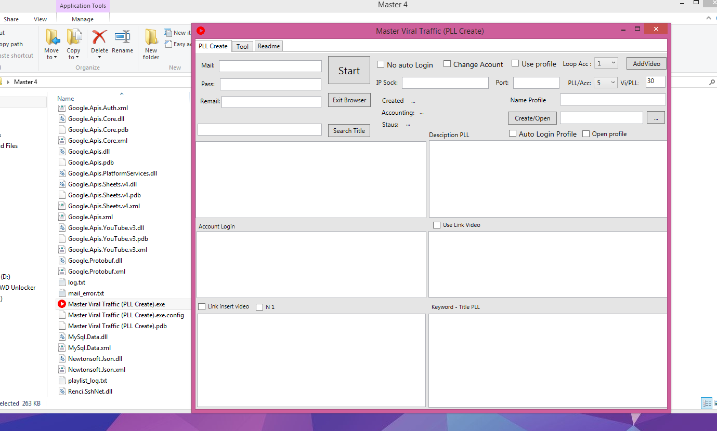Select Google.Protobuf.dll in file list

[95, 261]
